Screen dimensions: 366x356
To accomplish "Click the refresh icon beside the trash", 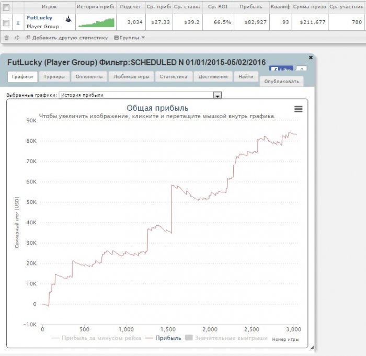I will [x=17, y=38].
